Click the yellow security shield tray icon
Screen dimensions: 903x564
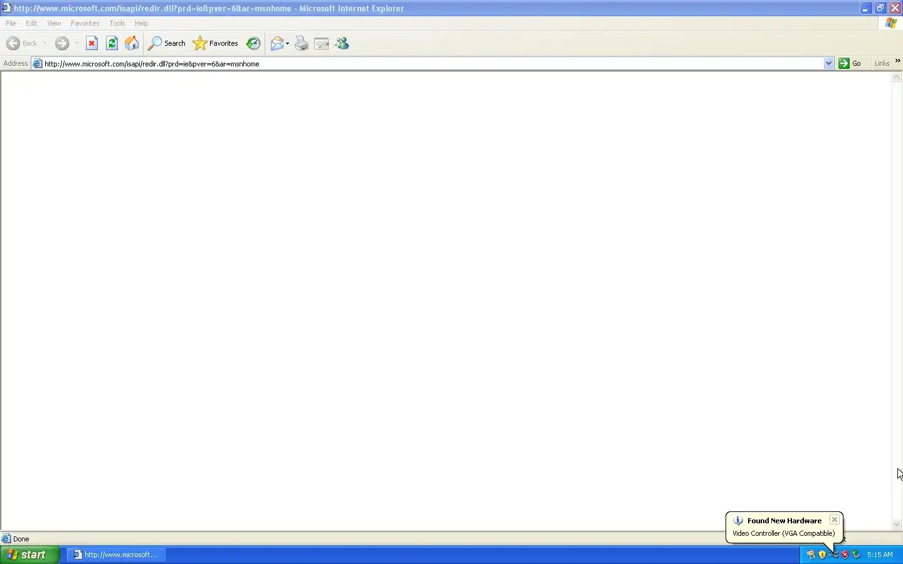click(x=823, y=555)
